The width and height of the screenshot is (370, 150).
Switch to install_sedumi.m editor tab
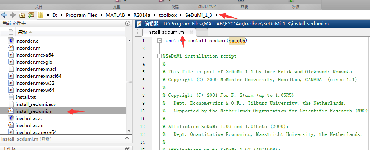[x=165, y=32]
